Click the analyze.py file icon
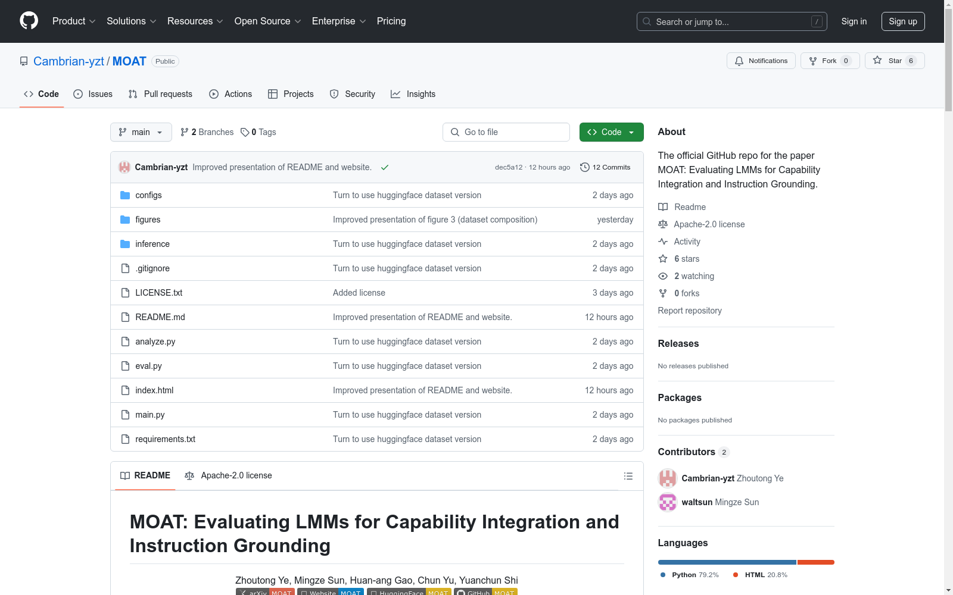 click(x=125, y=342)
